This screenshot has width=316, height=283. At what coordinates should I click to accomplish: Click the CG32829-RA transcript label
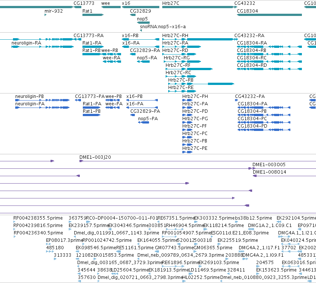click(145, 50)
